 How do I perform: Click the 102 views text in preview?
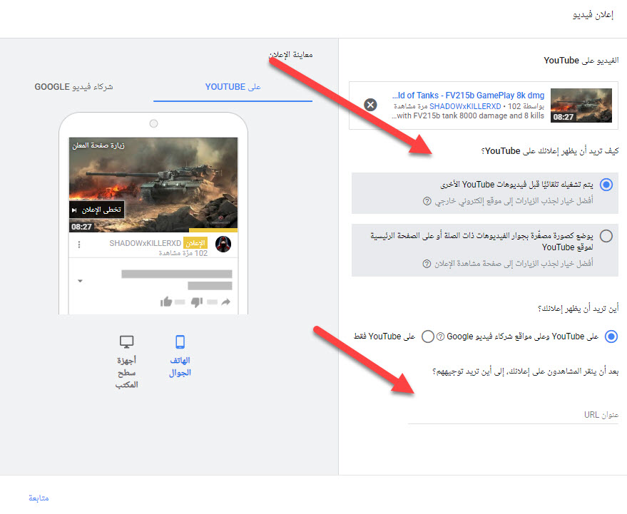pos(183,253)
